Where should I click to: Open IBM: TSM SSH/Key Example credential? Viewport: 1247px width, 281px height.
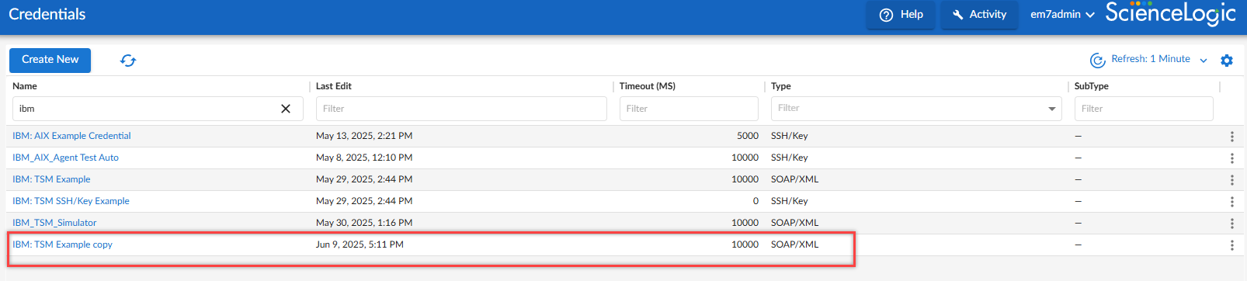coord(71,201)
